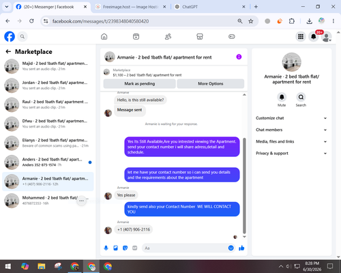Select Armanie conversation in list
341x273 pixels.
pyautogui.click(x=48, y=182)
